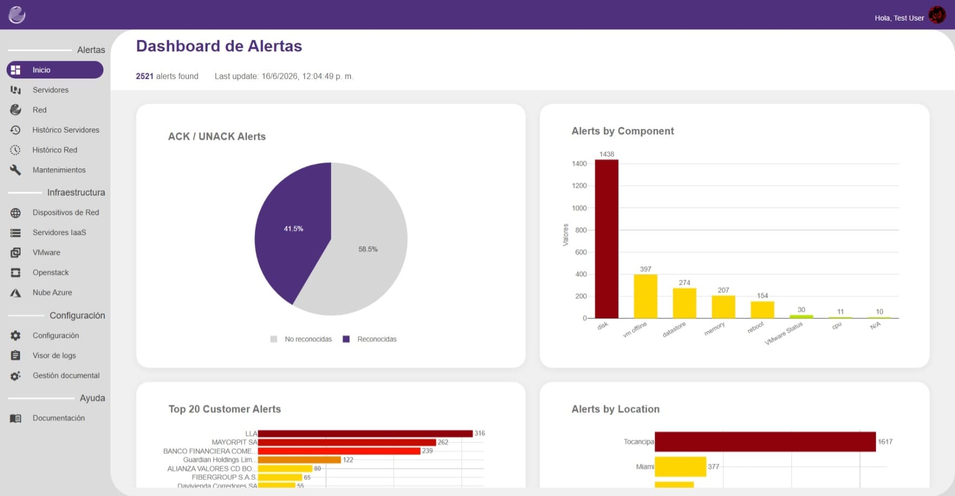Click the Tocancipa location bar

(x=765, y=442)
